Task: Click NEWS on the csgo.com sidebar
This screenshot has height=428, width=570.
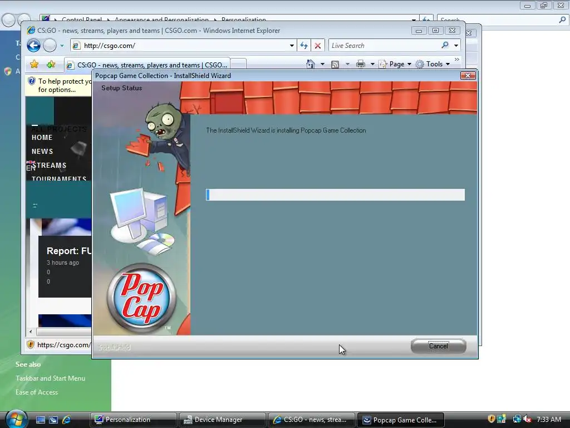Action: point(42,152)
